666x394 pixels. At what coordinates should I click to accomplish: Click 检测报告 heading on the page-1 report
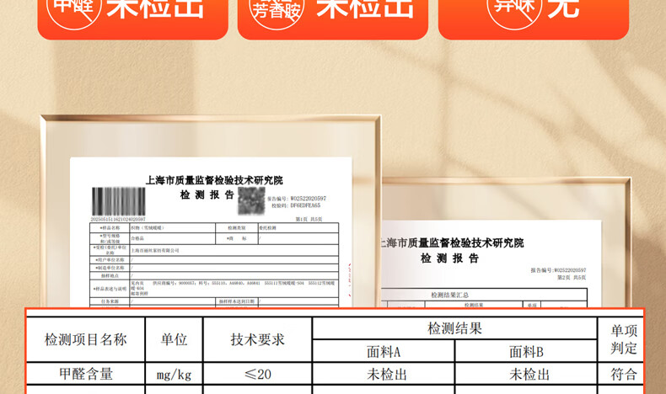point(207,195)
